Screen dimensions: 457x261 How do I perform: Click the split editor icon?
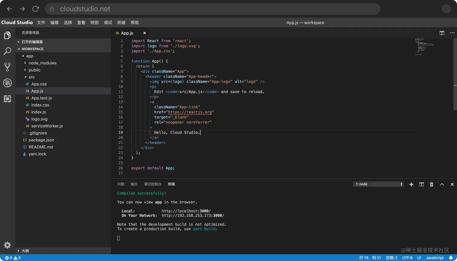click(442, 33)
